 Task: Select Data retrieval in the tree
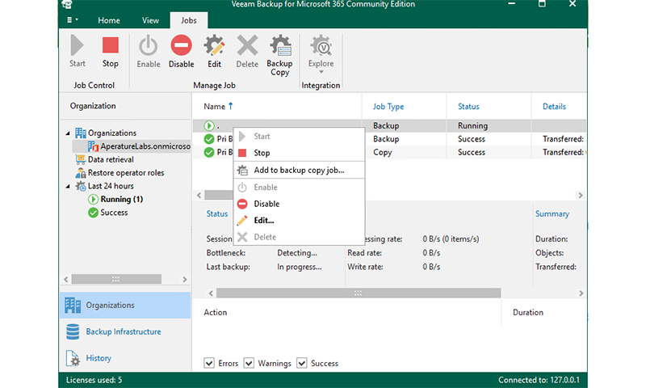[111, 159]
